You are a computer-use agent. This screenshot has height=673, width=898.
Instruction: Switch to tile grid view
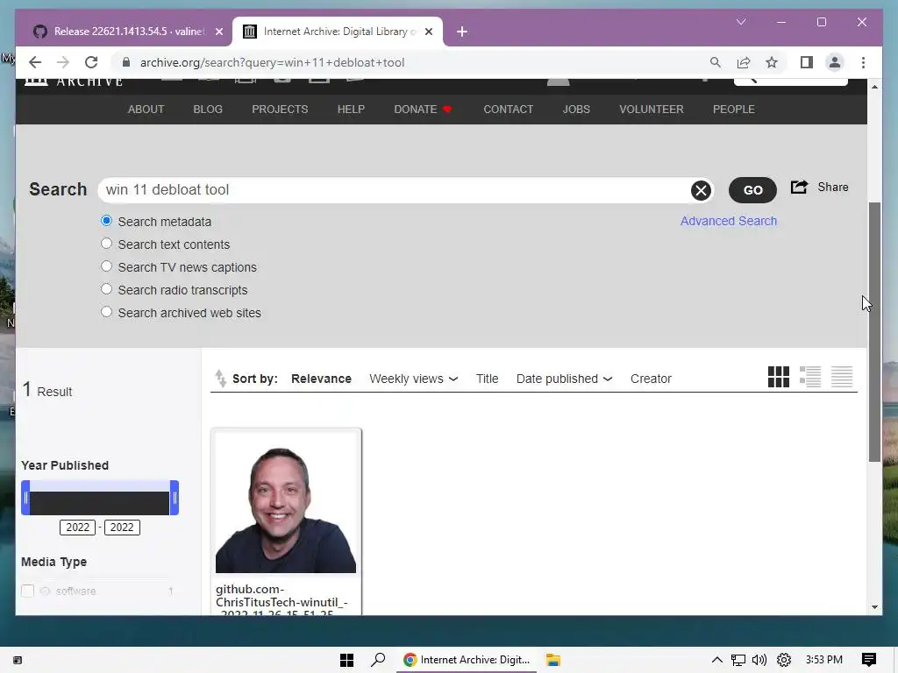tap(779, 377)
